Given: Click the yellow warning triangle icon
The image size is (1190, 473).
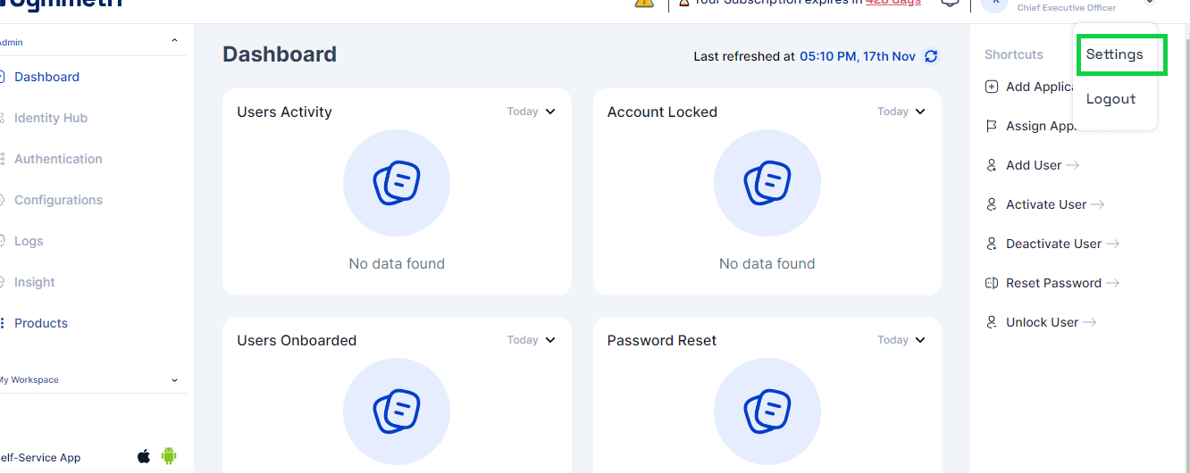Looking at the screenshot, I should coord(643,3).
